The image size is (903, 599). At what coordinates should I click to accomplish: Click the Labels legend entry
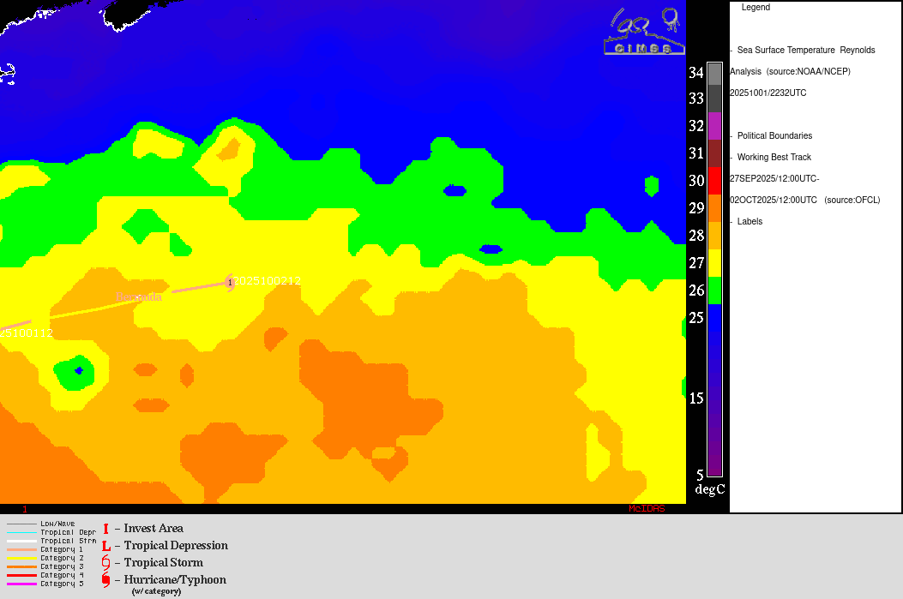coord(749,222)
